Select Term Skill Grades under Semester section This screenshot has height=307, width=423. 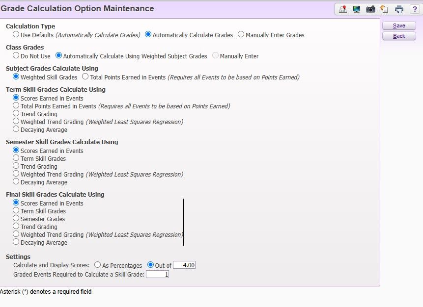[x=16, y=158]
